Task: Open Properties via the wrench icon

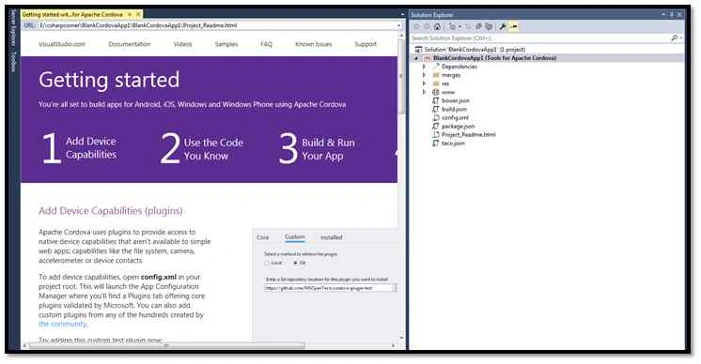Action: [x=503, y=27]
